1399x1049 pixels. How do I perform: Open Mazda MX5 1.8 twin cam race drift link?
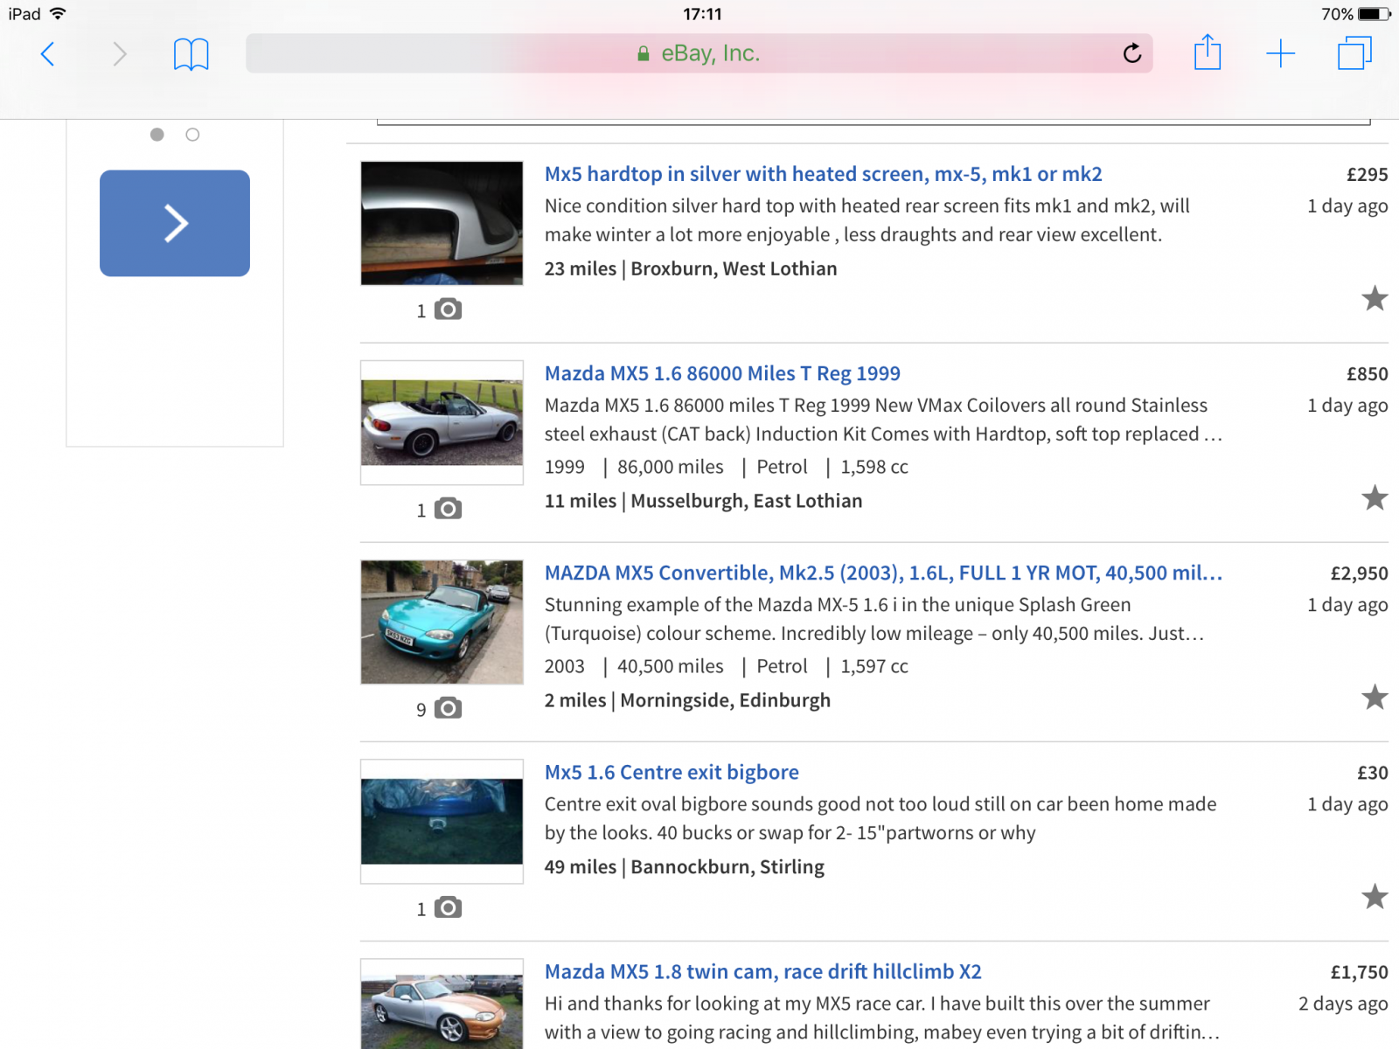pyautogui.click(x=762, y=971)
